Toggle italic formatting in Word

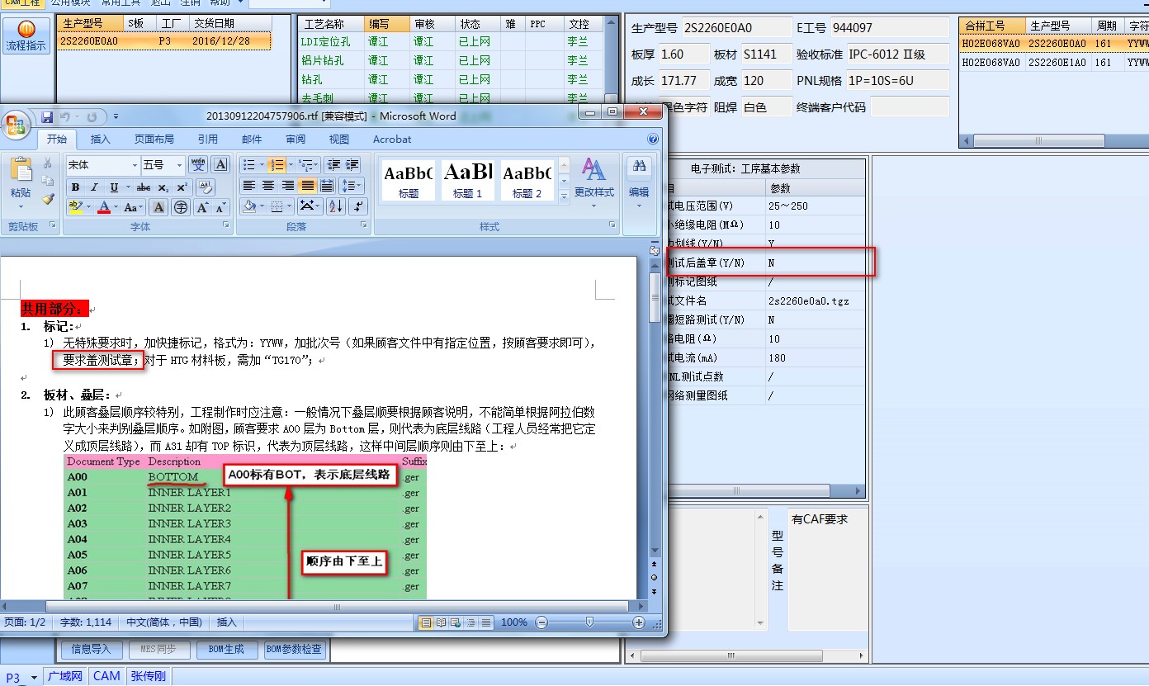95,187
